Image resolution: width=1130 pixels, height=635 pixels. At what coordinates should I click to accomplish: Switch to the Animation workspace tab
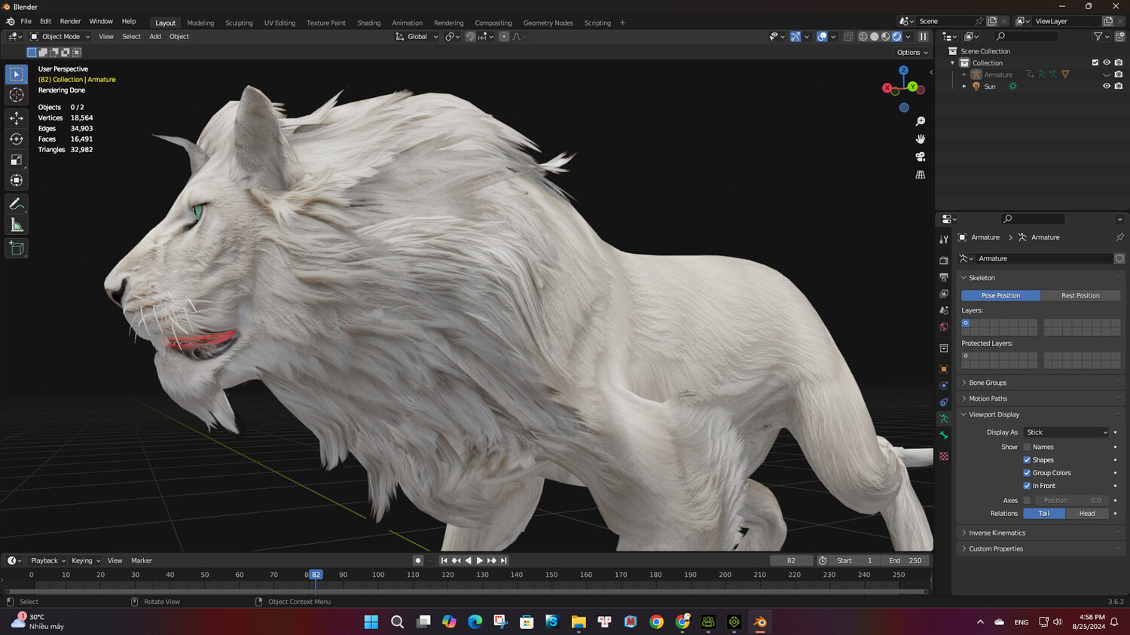click(x=407, y=23)
